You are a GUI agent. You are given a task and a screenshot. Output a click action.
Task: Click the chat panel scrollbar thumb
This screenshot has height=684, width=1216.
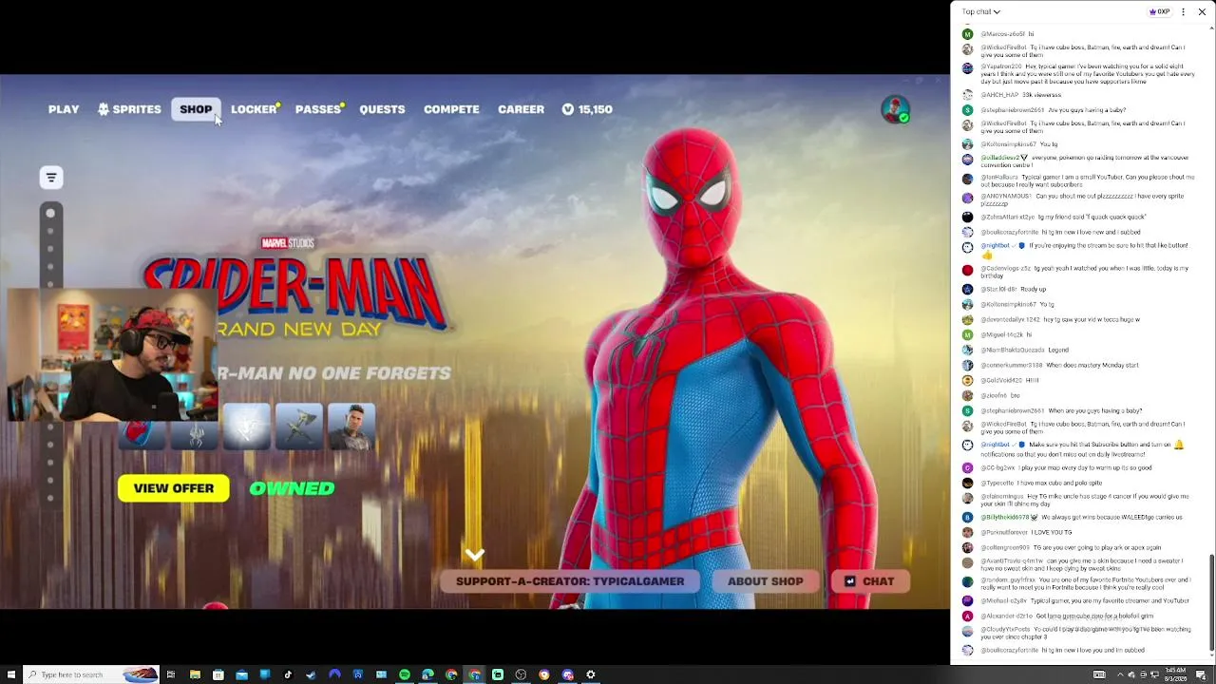[x=1211, y=602]
